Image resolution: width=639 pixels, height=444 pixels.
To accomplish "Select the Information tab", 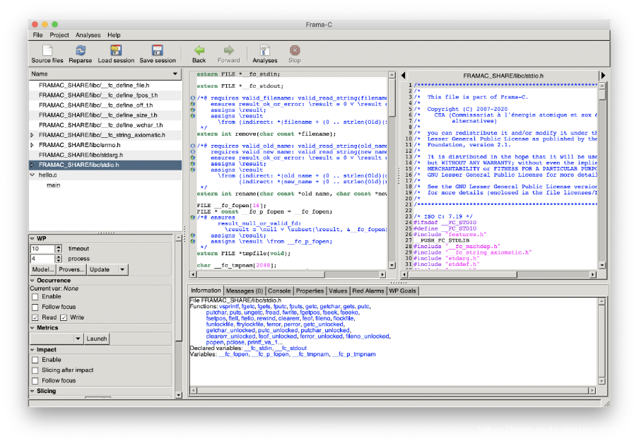I will (x=206, y=291).
